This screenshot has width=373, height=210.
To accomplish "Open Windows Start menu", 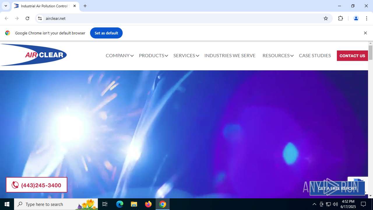I will [7, 204].
